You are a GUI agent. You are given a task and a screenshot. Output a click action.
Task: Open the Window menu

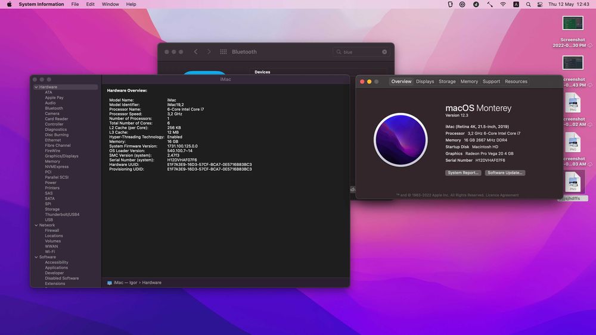[x=110, y=4]
